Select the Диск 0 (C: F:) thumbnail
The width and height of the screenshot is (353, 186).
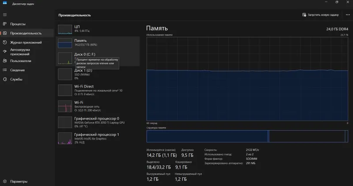click(65, 58)
